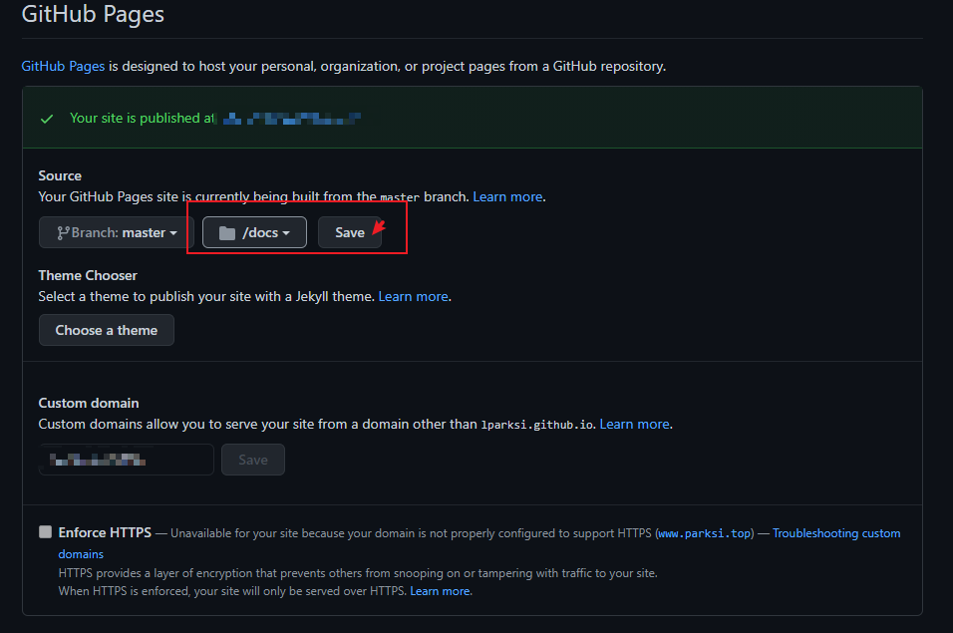
Task: Click the Theme Chooser heading
Action: 88,275
